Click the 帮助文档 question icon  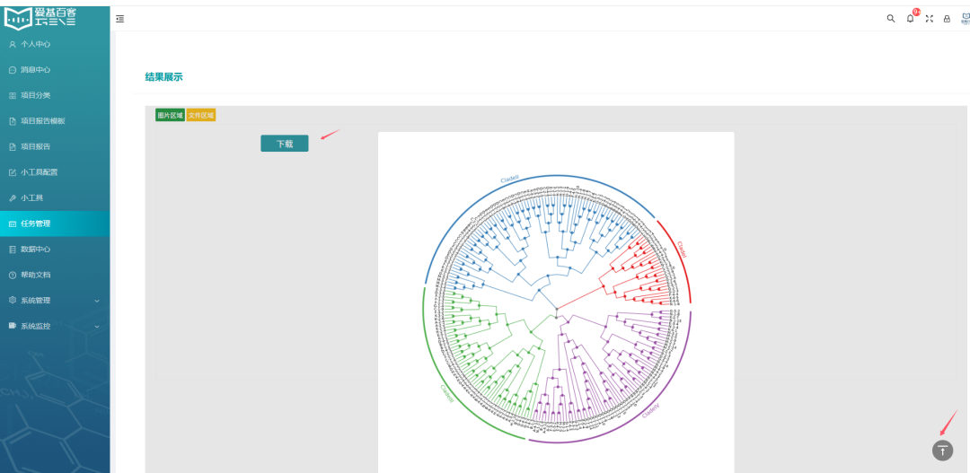pos(13,276)
